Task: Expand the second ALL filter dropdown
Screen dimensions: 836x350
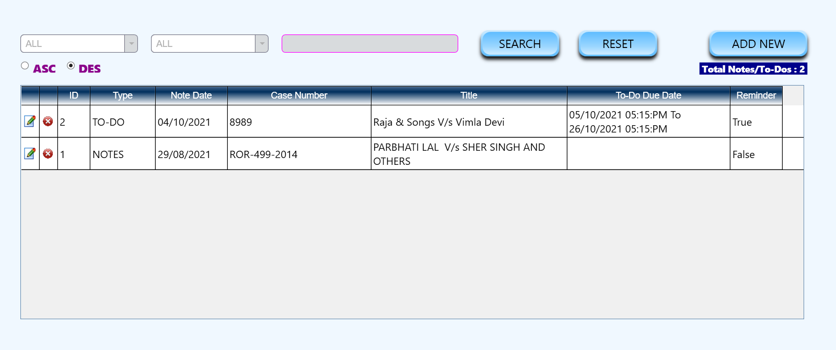Action: point(262,44)
